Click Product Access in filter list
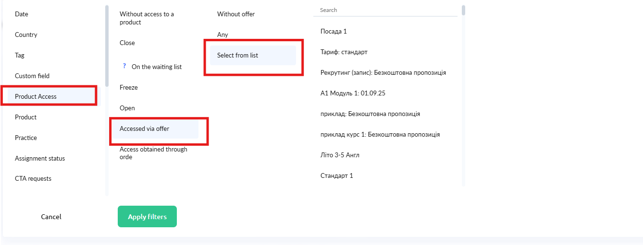The image size is (643, 245). (x=36, y=97)
